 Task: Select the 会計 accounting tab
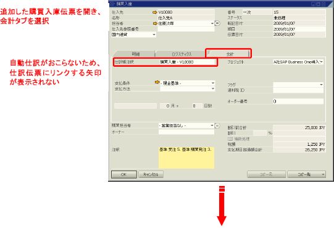[x=229, y=54]
